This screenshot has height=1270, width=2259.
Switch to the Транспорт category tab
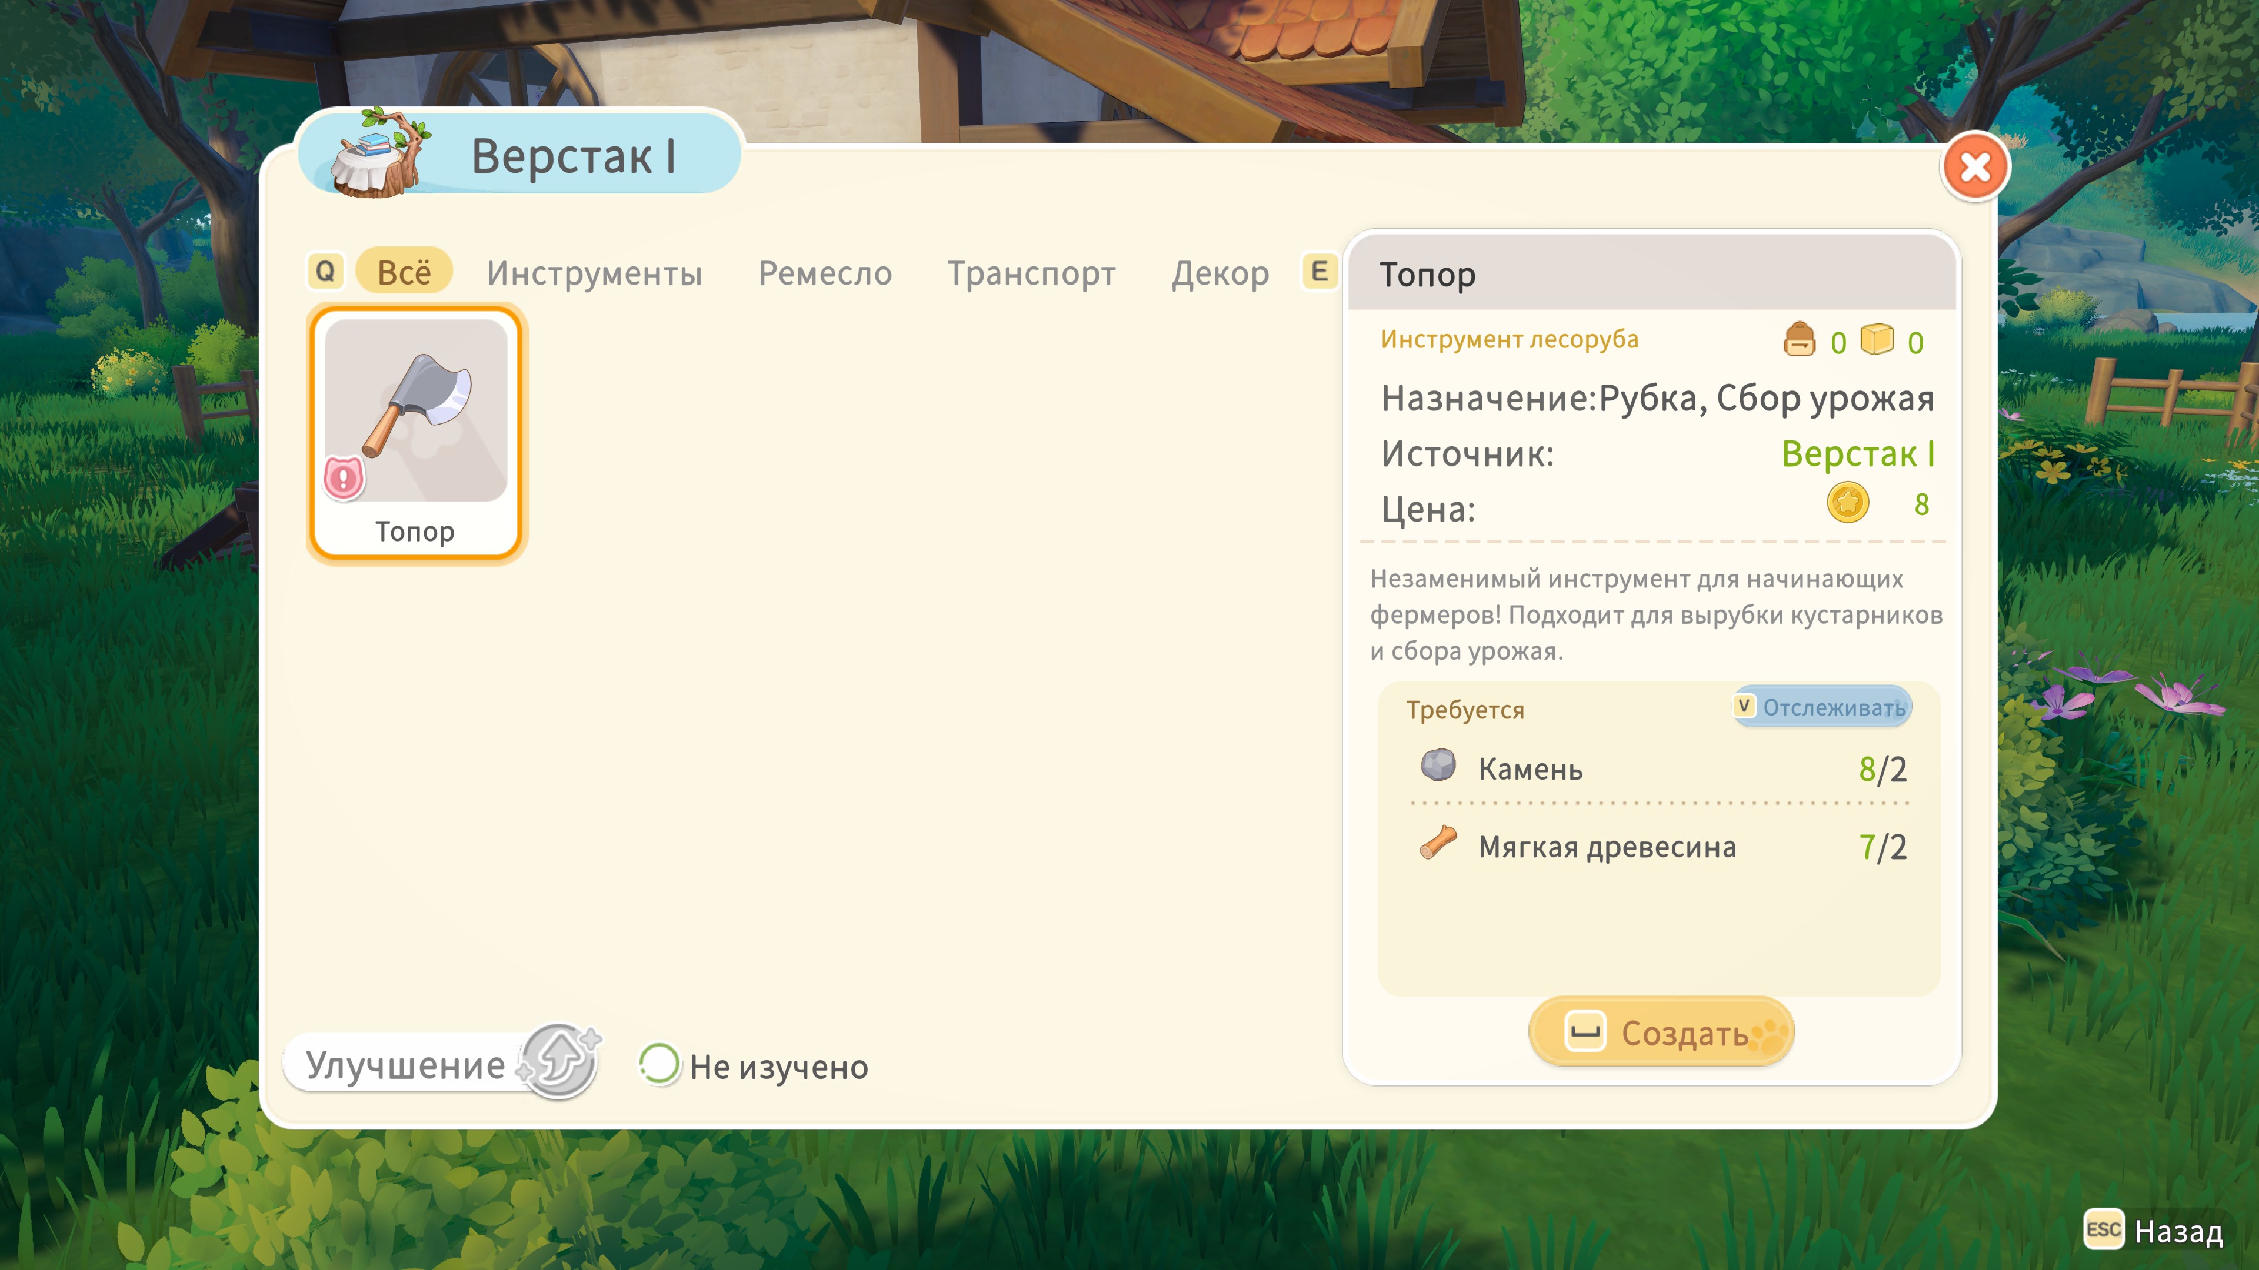(1031, 273)
